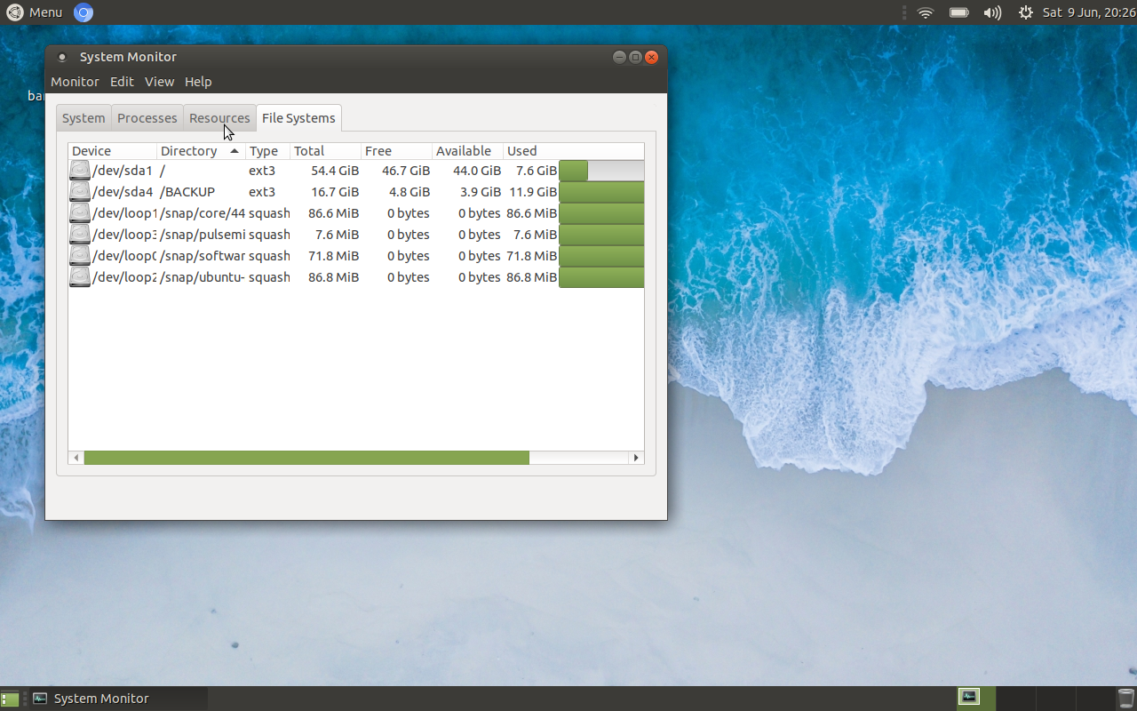Viewport: 1137px width, 711px height.
Task: Sort by the Device column header
Action: tap(113, 151)
